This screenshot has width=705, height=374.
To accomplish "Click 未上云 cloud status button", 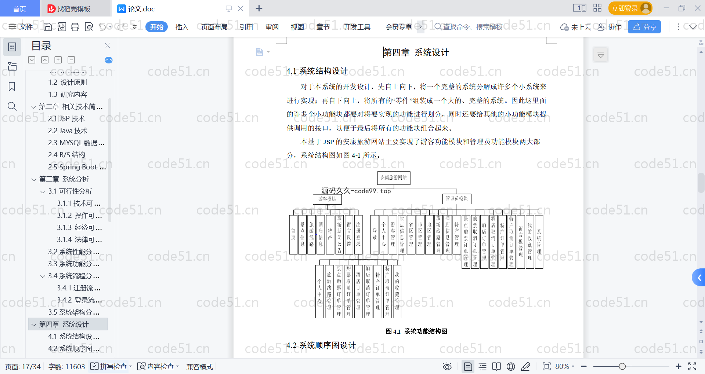I will [x=576, y=27].
